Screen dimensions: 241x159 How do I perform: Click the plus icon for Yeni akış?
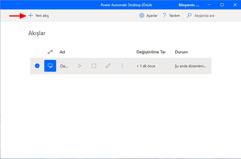[x=31, y=16]
